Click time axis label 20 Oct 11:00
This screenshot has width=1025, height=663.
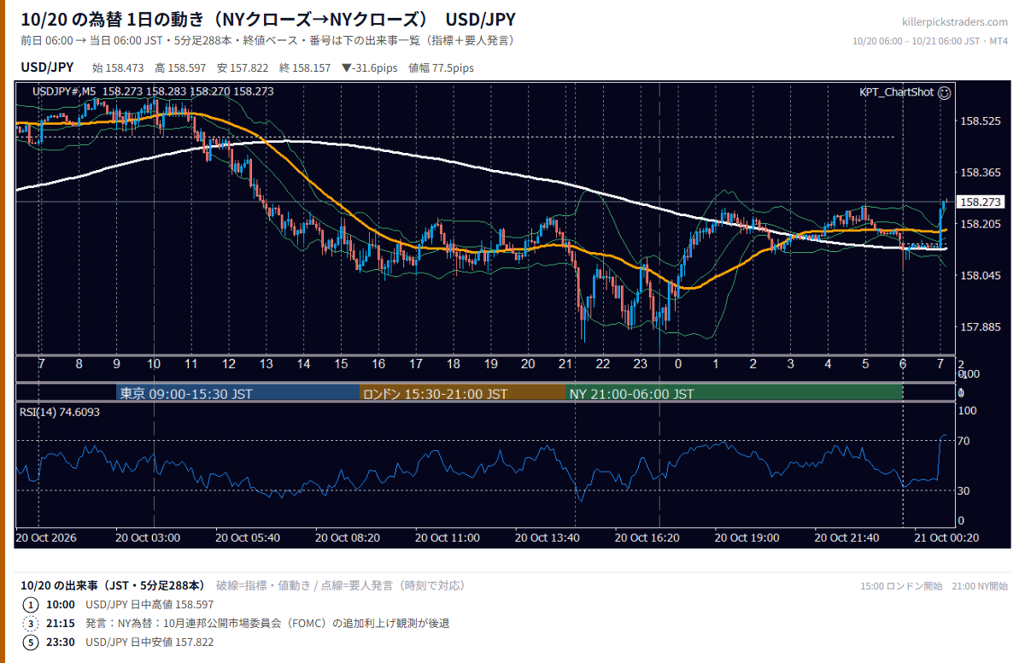448,538
